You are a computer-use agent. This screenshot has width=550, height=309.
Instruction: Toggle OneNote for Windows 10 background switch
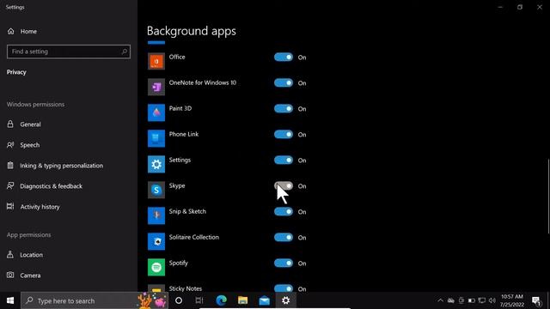click(284, 82)
